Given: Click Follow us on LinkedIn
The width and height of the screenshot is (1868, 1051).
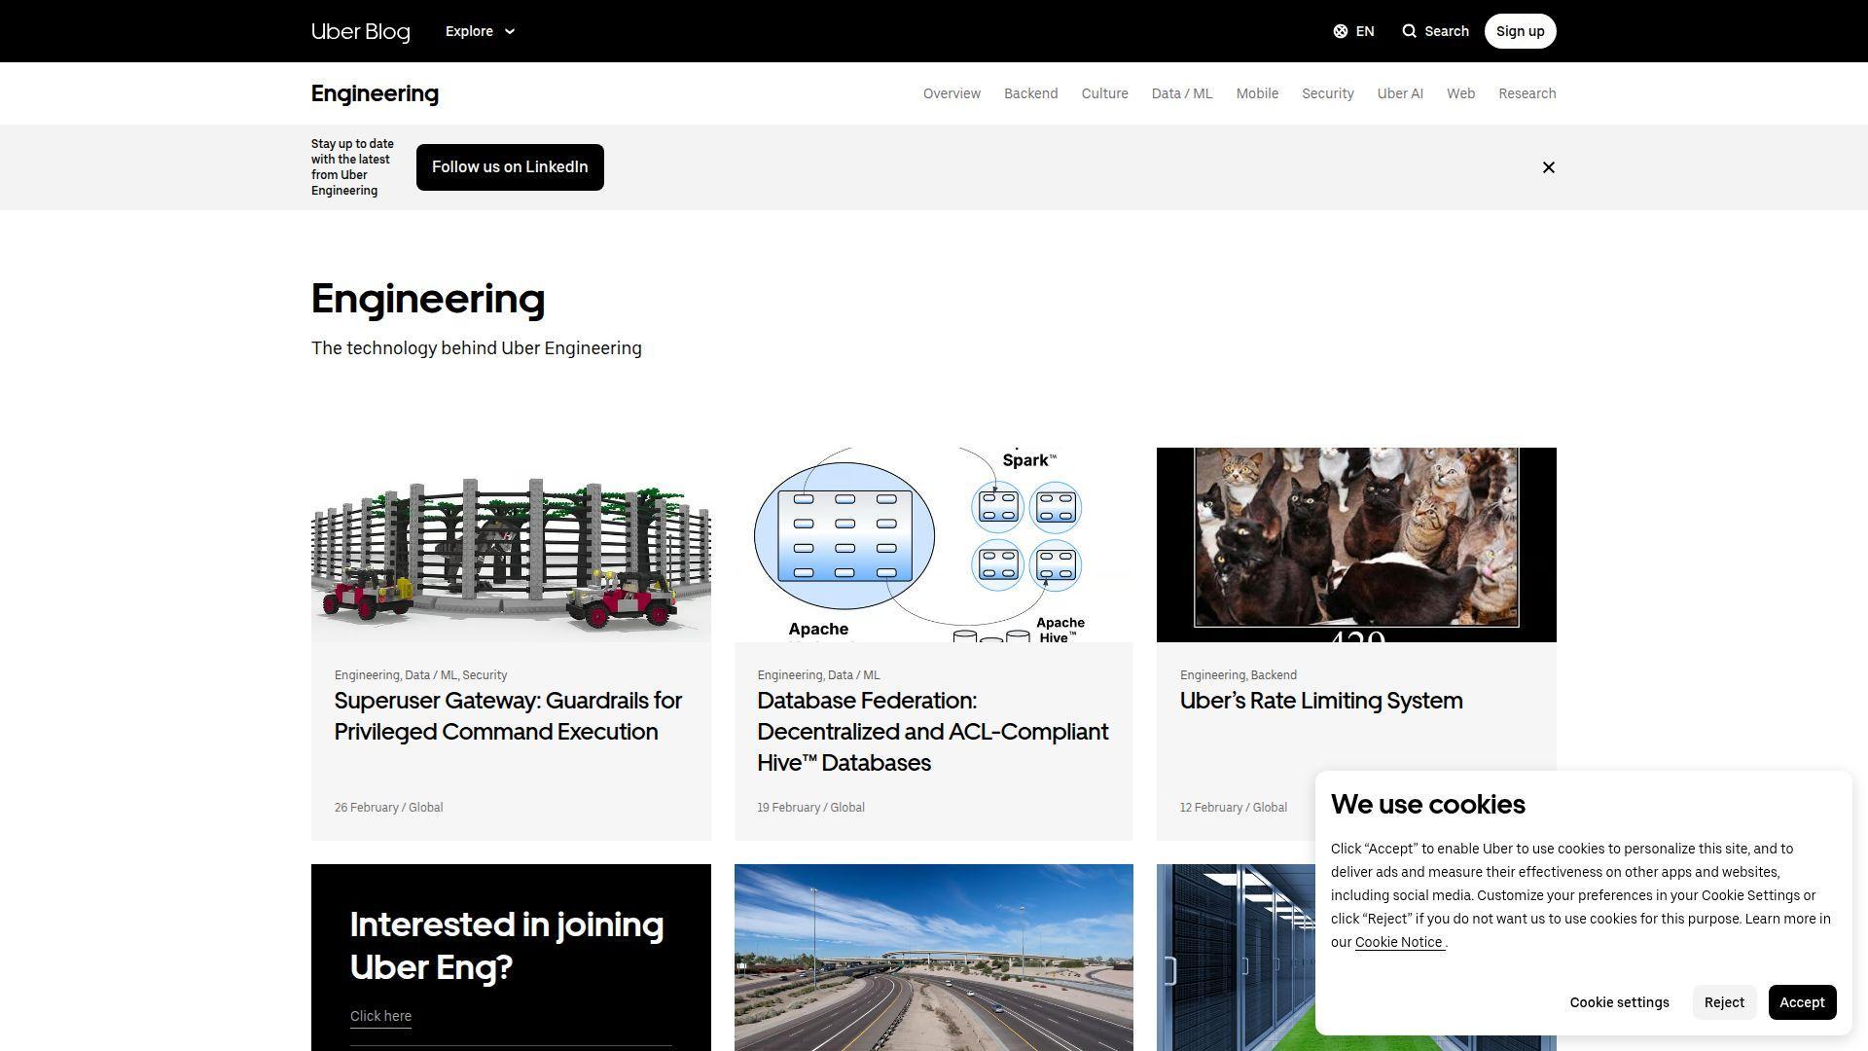Looking at the screenshot, I should pyautogui.click(x=510, y=166).
